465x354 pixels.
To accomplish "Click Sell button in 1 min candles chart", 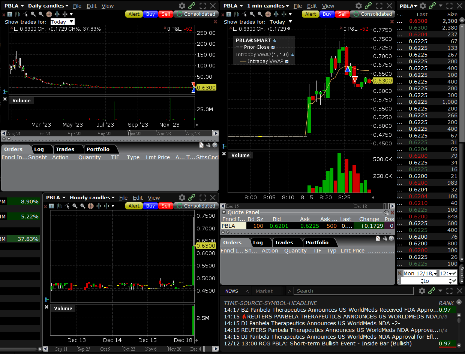I will coord(342,14).
